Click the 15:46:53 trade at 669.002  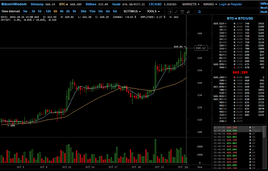(x=238, y=137)
